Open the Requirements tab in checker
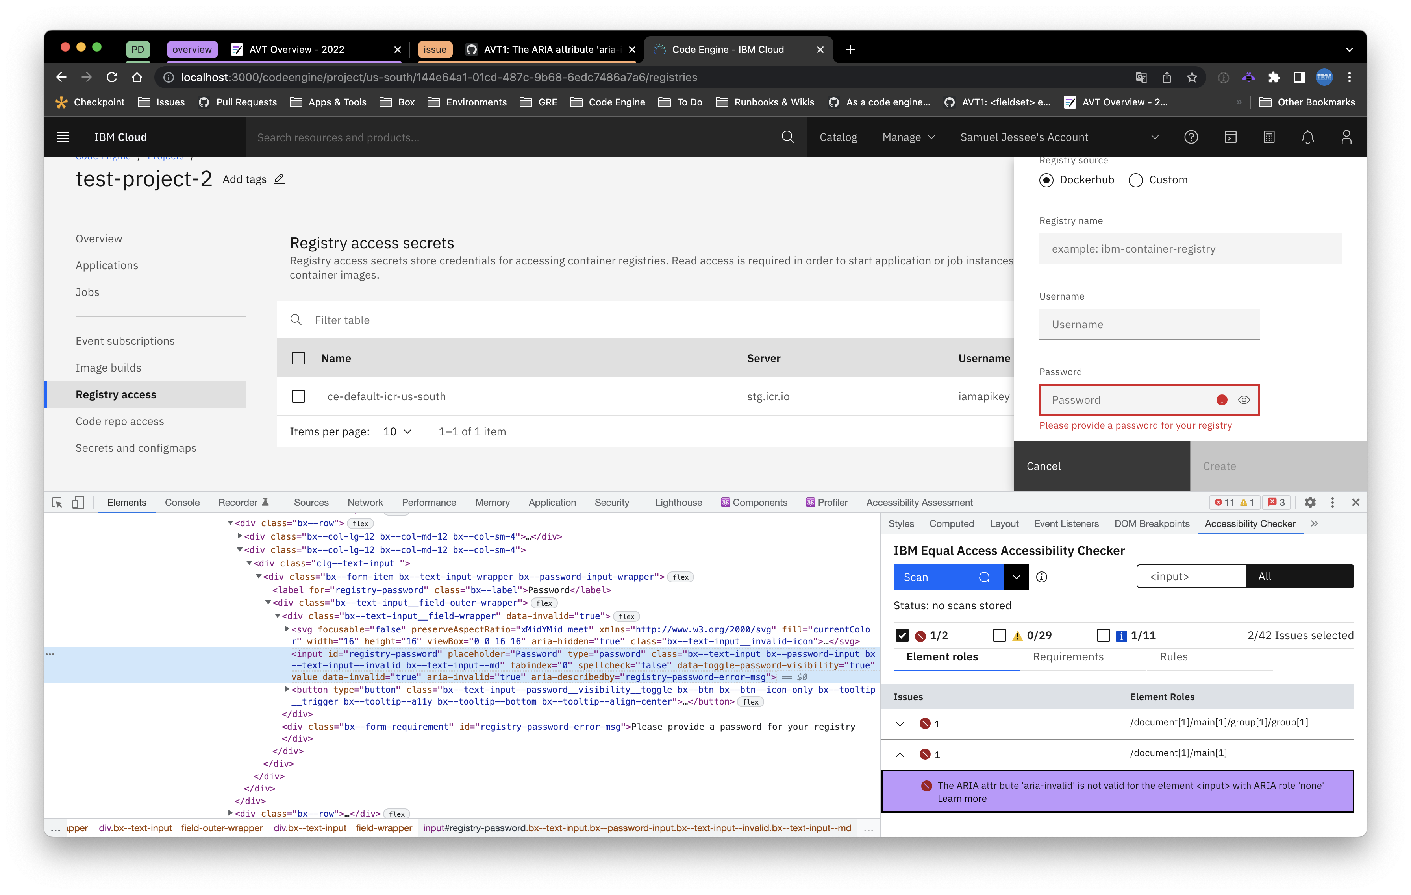 point(1068,656)
